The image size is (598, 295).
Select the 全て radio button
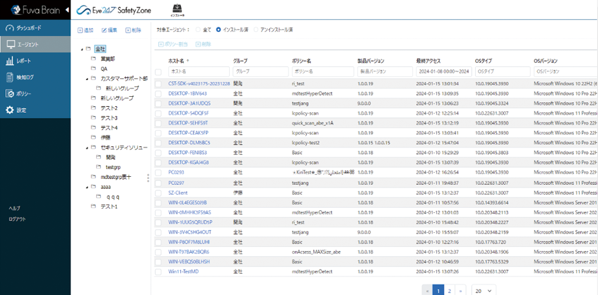click(x=198, y=29)
